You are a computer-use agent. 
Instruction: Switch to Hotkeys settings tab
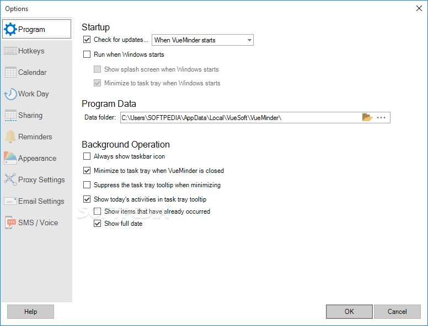coord(36,51)
